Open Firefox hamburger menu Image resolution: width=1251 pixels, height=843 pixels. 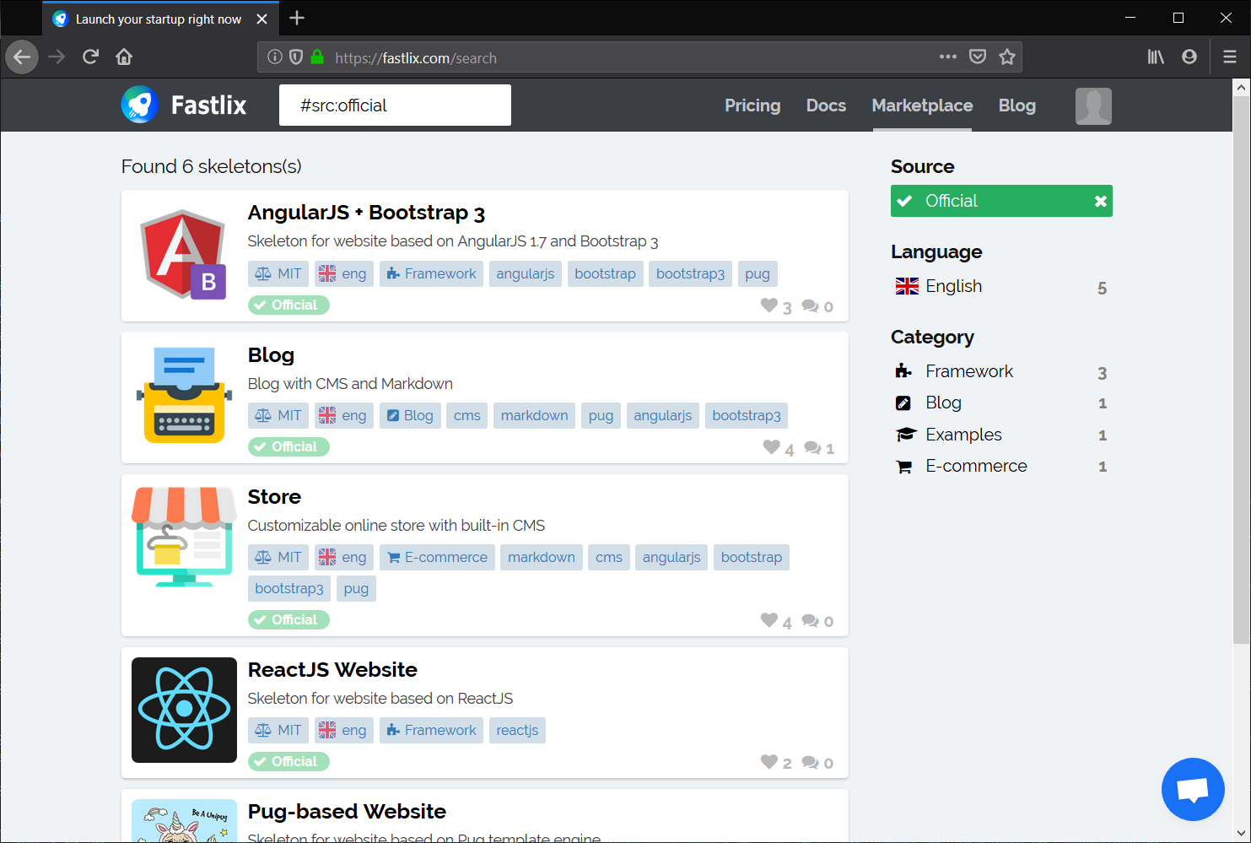coord(1230,57)
